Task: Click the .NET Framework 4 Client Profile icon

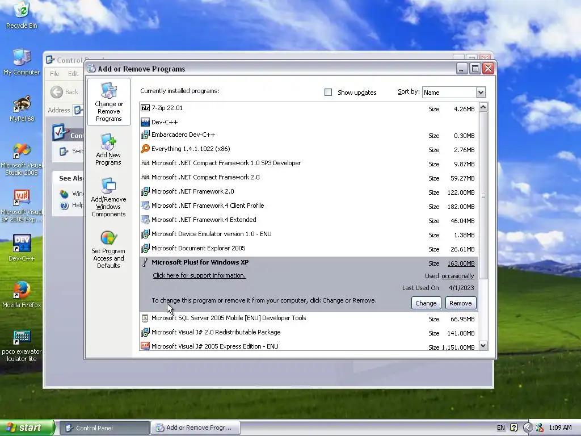Action: pos(145,206)
